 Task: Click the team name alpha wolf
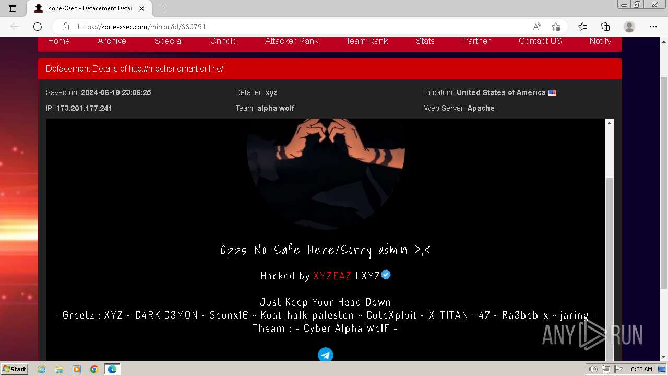pyautogui.click(x=276, y=108)
